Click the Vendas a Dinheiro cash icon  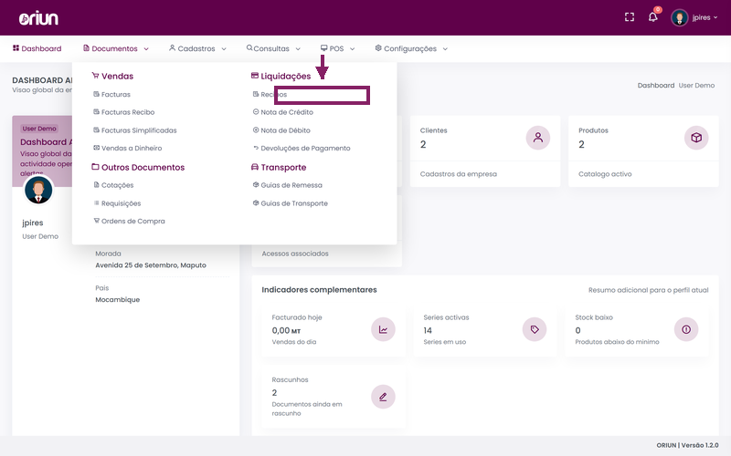[97, 148]
